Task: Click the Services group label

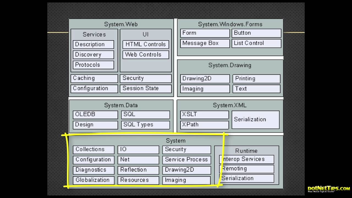Action: [x=94, y=34]
